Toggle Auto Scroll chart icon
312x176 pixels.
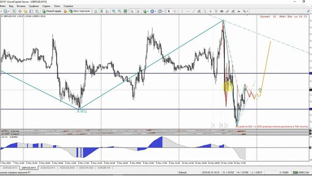[x=132, y=11]
